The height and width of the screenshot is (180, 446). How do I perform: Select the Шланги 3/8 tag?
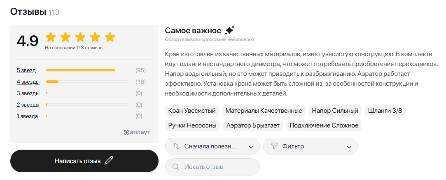(385, 111)
